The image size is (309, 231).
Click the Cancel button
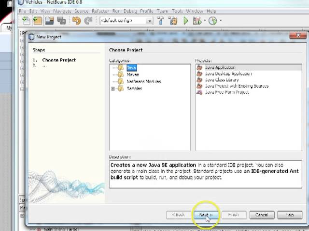pos(262,215)
